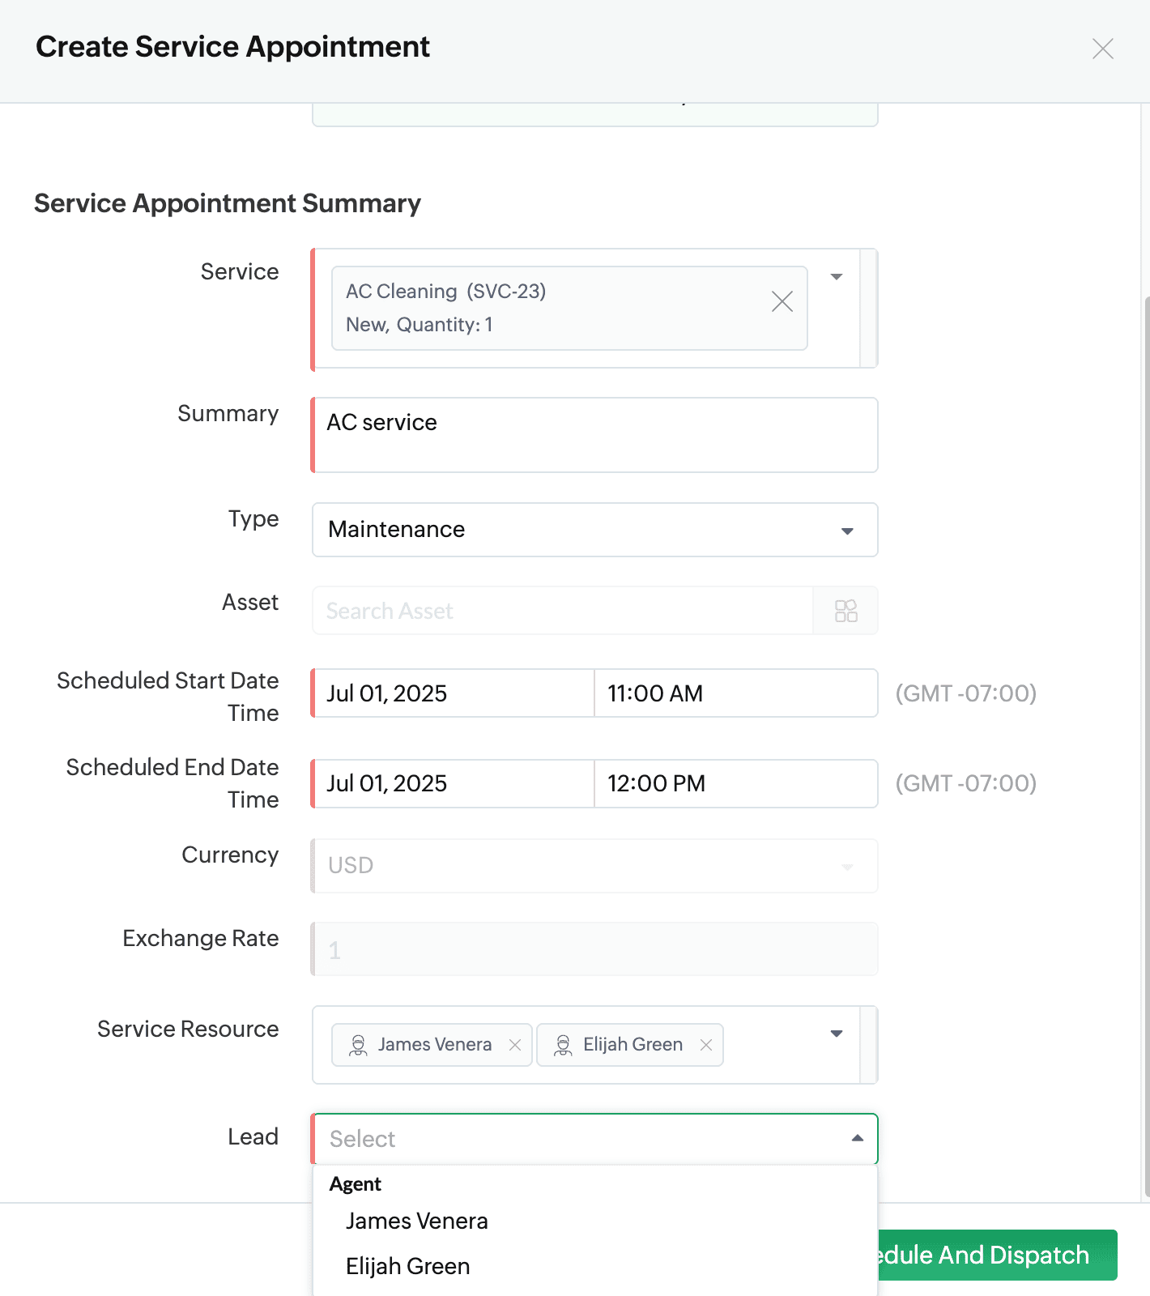The height and width of the screenshot is (1296, 1150).
Task: Select James Venera as Lead
Action: pyautogui.click(x=416, y=1221)
